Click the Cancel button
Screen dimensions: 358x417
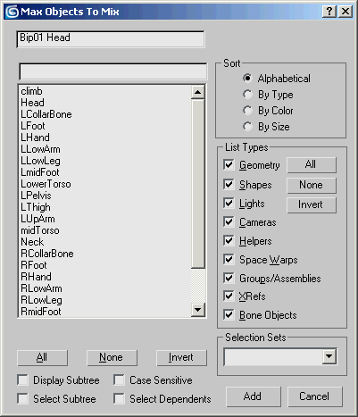tap(314, 396)
